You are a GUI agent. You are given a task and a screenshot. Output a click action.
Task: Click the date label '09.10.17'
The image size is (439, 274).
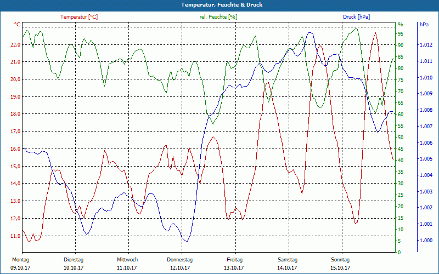coord(20,268)
